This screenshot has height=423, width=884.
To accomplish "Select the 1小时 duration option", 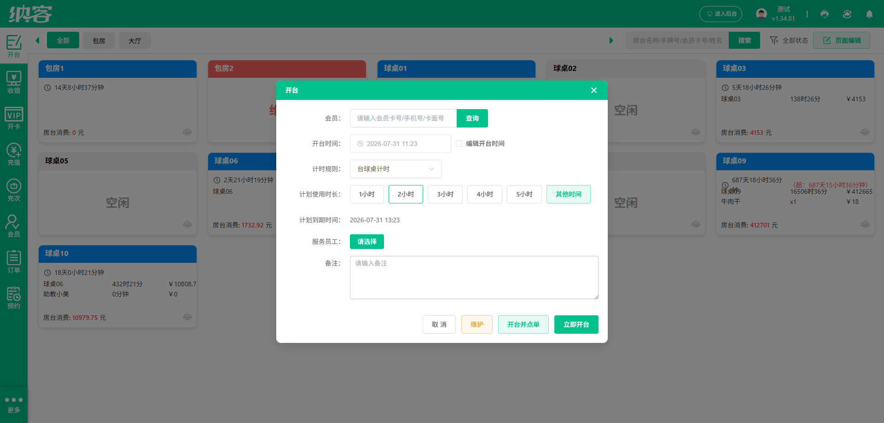I will (x=367, y=194).
